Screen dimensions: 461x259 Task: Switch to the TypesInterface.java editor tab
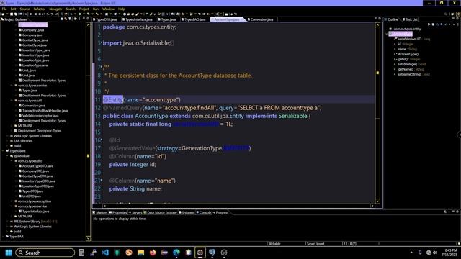[138, 19]
